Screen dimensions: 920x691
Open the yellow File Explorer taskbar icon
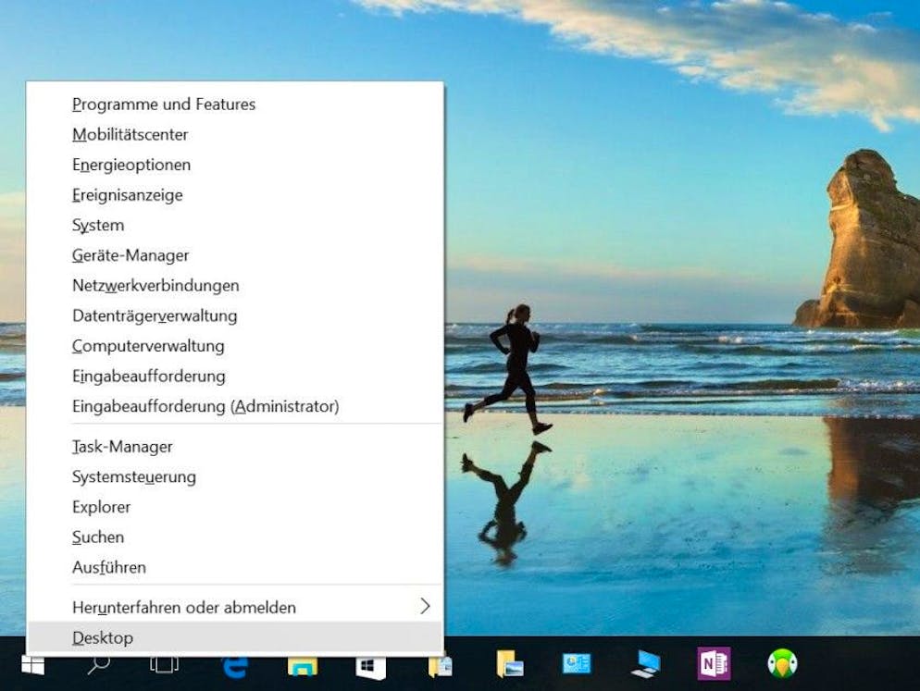pyautogui.click(x=303, y=666)
